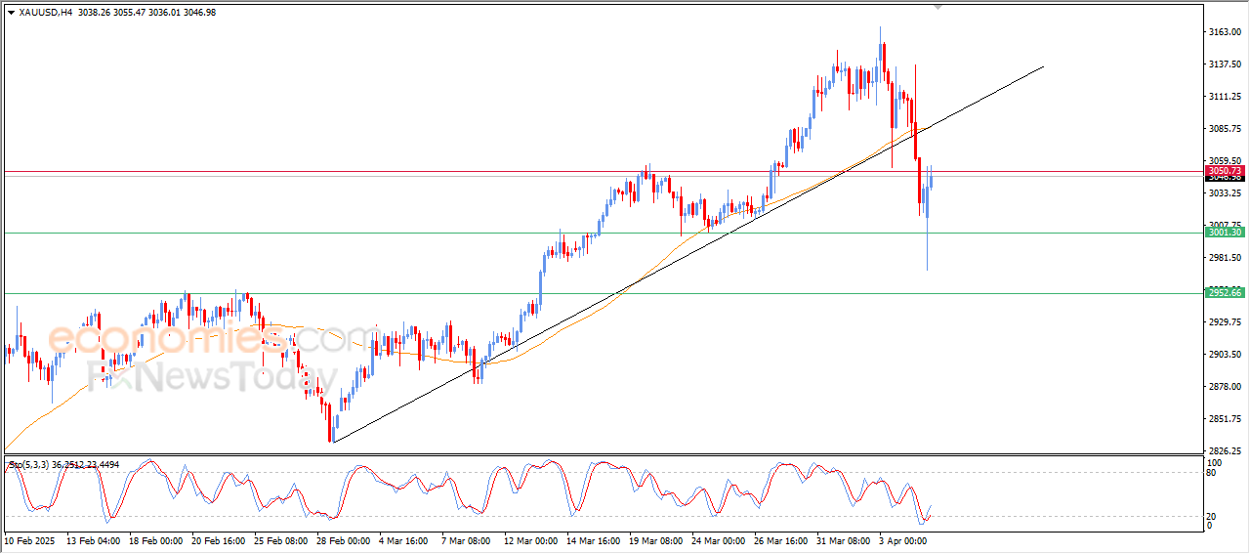The image size is (1250, 554).
Task: Click the 13 Feb 04:00 time label
Action: click(92, 539)
